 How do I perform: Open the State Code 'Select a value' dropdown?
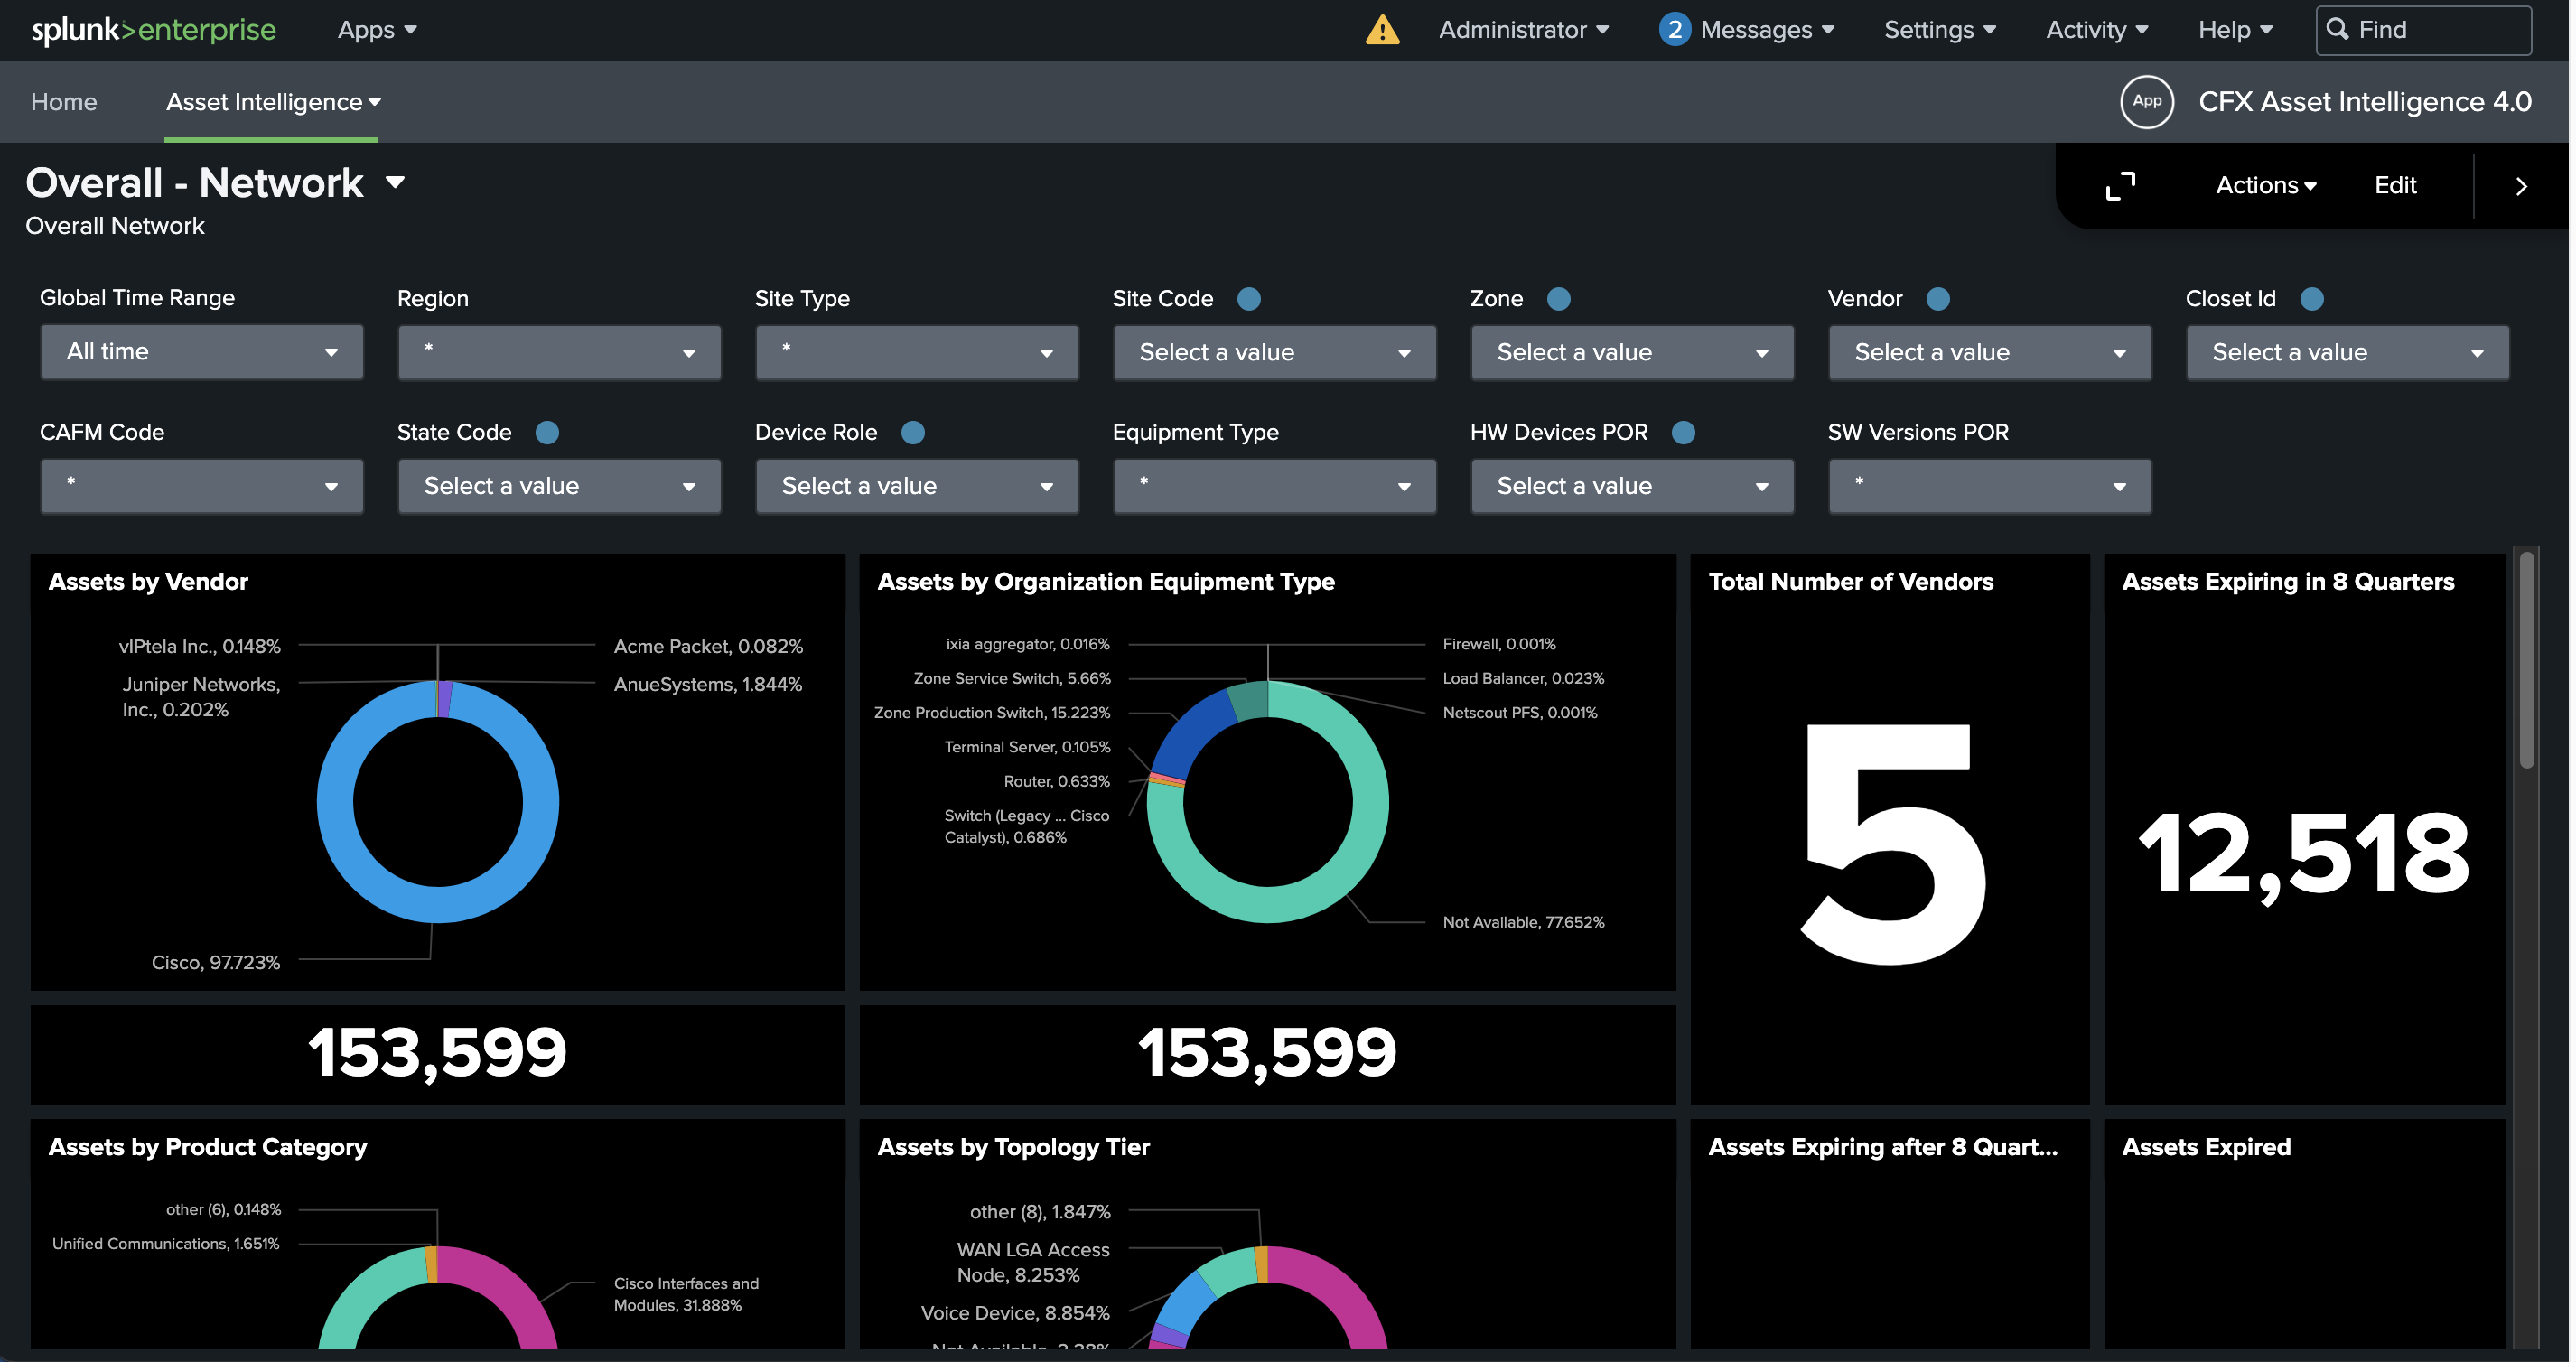(x=559, y=486)
